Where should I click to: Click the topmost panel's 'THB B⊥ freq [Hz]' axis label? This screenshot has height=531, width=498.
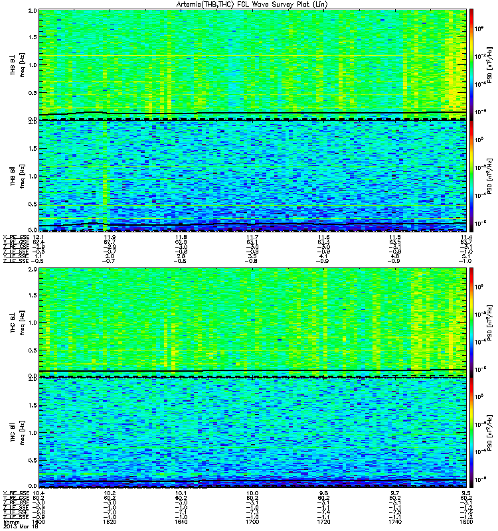[18, 64]
